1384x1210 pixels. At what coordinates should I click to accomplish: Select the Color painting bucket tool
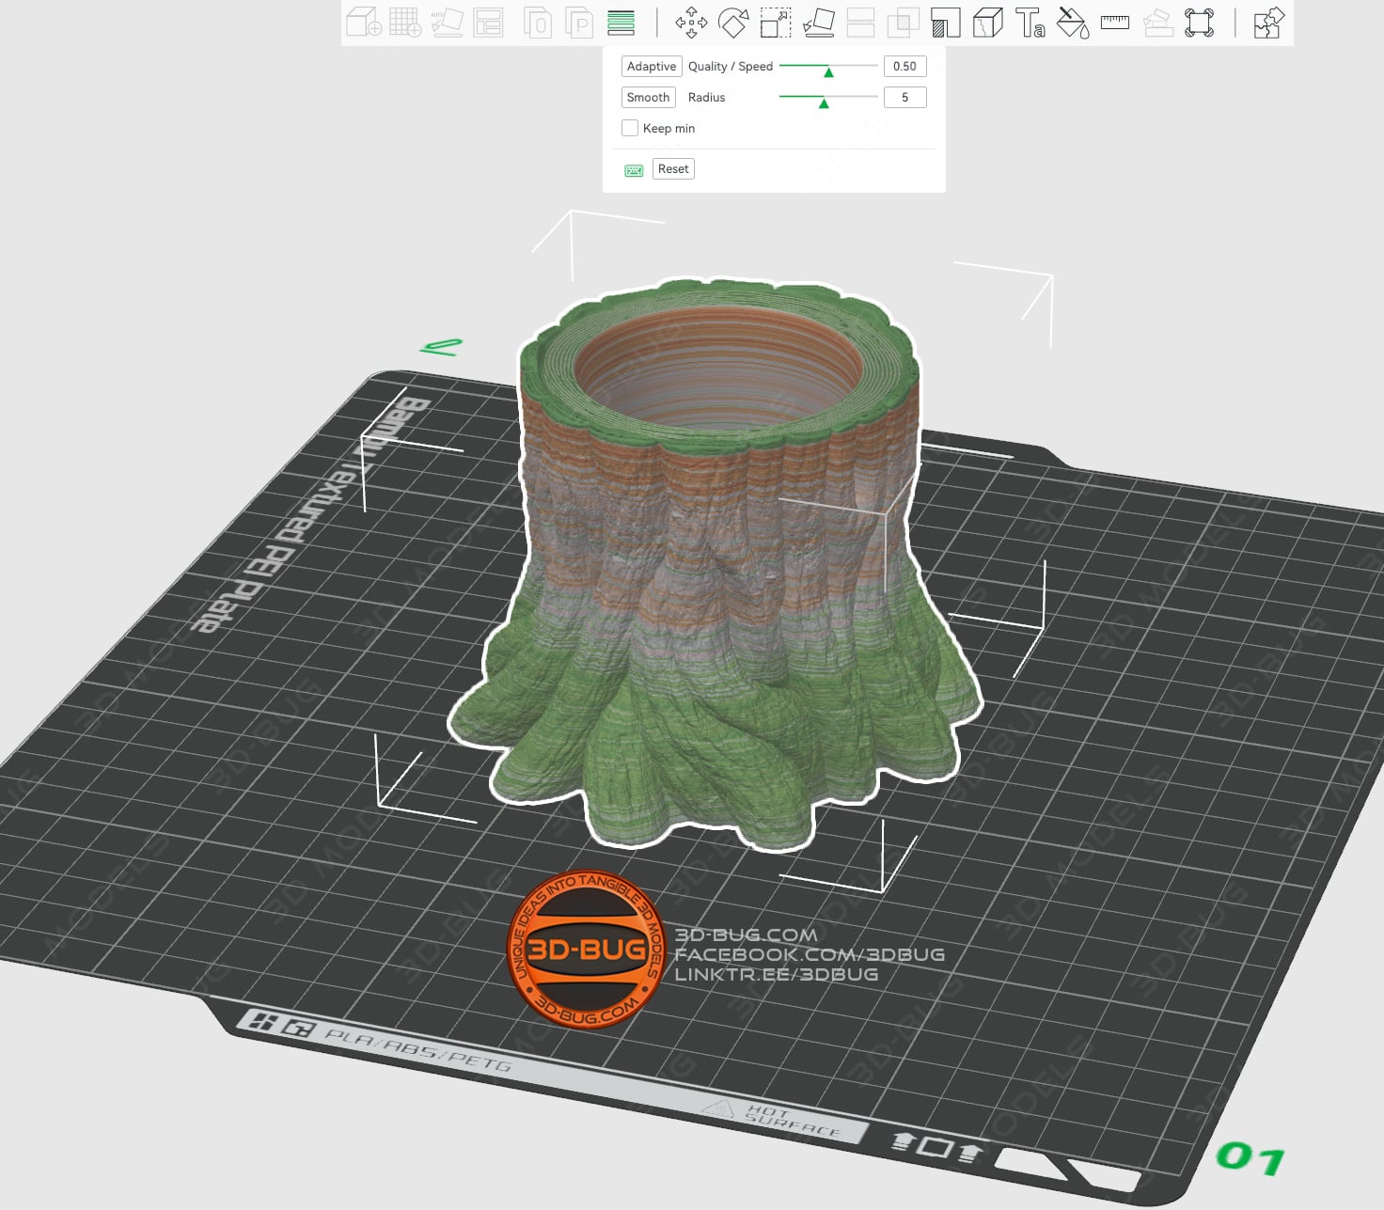point(1072,23)
